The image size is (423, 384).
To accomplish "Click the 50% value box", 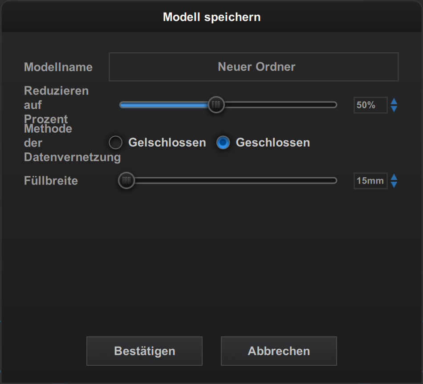I will [x=370, y=105].
